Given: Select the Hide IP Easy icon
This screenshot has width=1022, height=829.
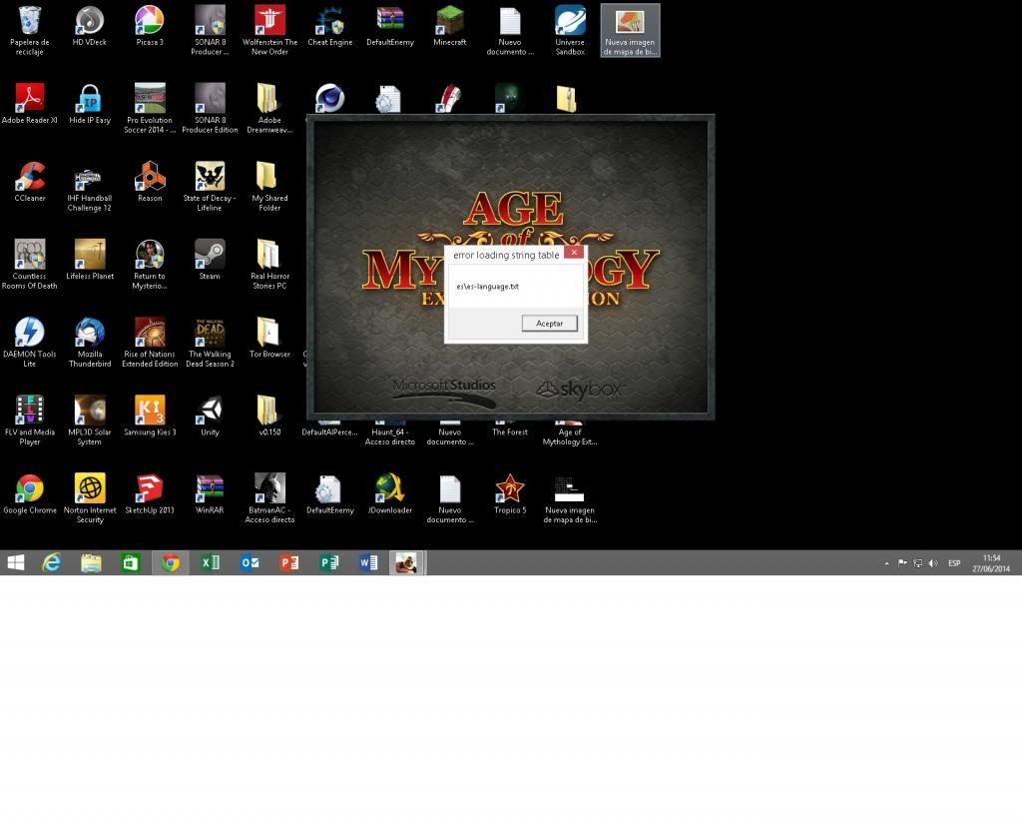Looking at the screenshot, I should pos(89,104).
